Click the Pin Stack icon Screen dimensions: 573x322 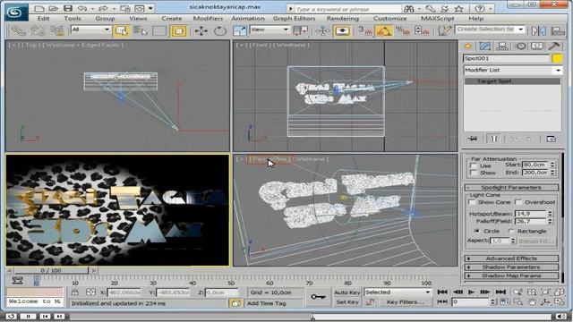point(473,139)
